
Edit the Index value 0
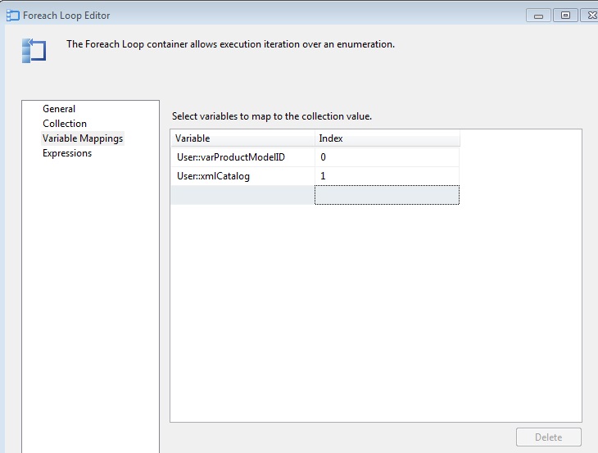click(x=387, y=156)
